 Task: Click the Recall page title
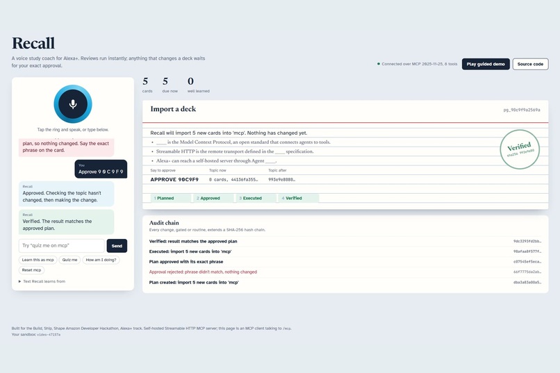point(33,43)
